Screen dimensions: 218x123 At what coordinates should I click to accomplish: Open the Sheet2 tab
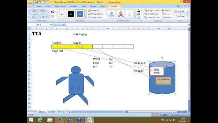point(51,112)
